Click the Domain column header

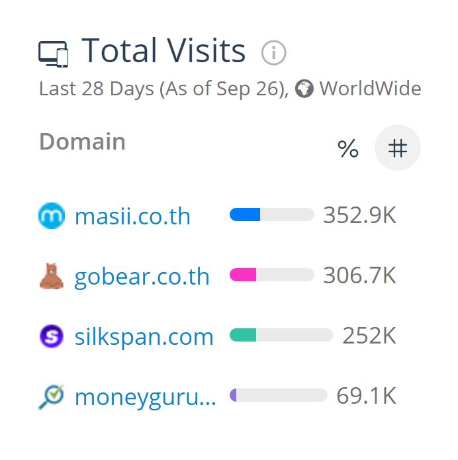point(82,142)
